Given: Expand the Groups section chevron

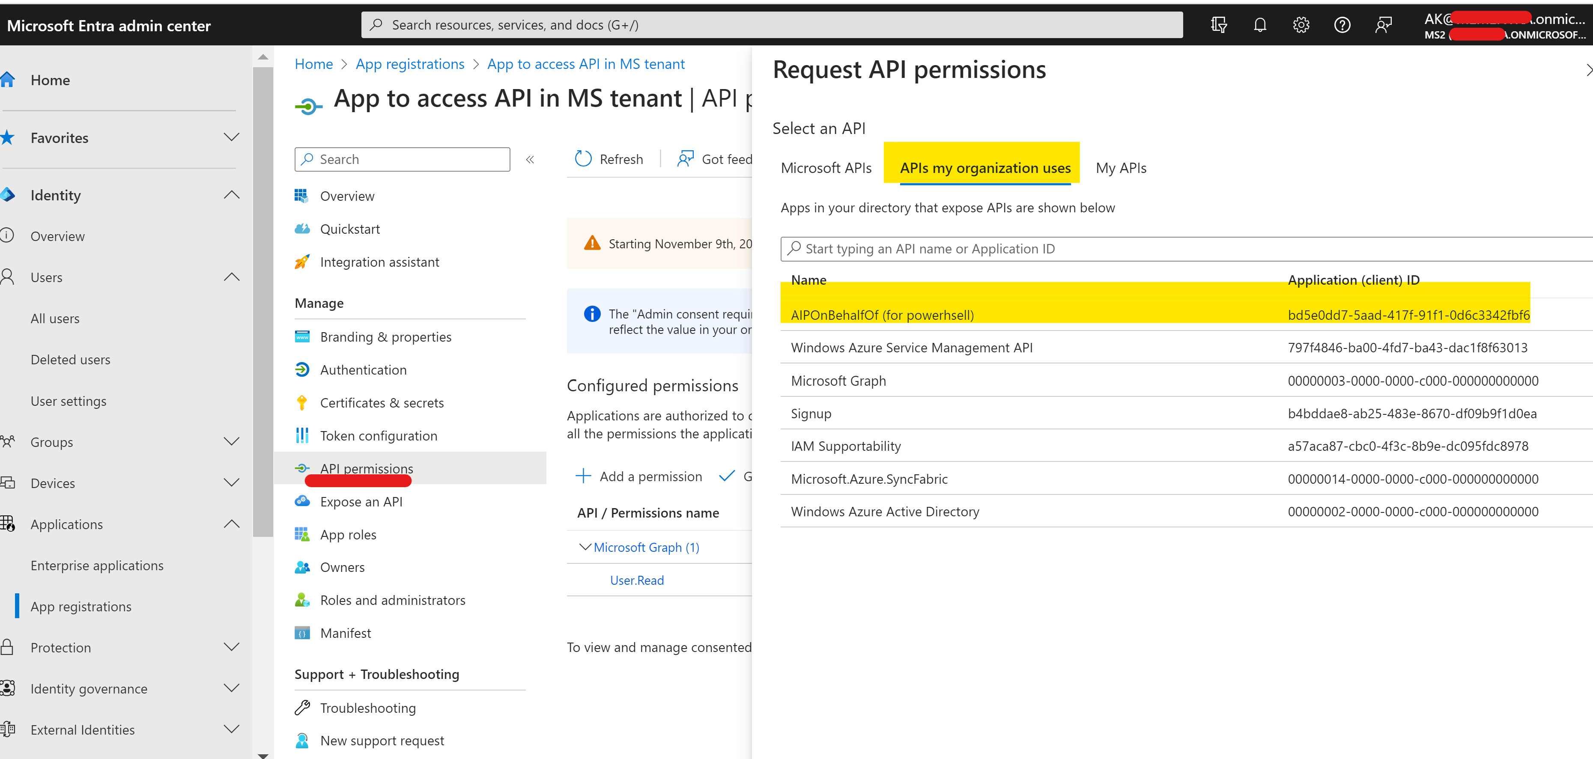Looking at the screenshot, I should [231, 441].
